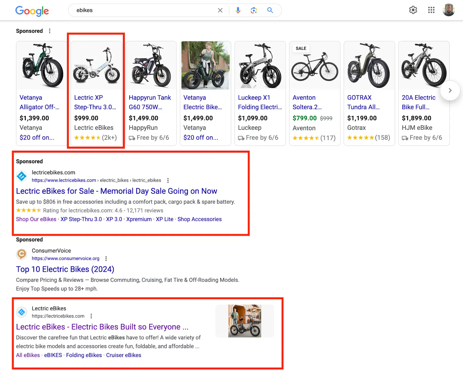Open Lectric eBikes - Electric Bikes Built headline
The height and width of the screenshot is (372, 463).
[x=102, y=327]
